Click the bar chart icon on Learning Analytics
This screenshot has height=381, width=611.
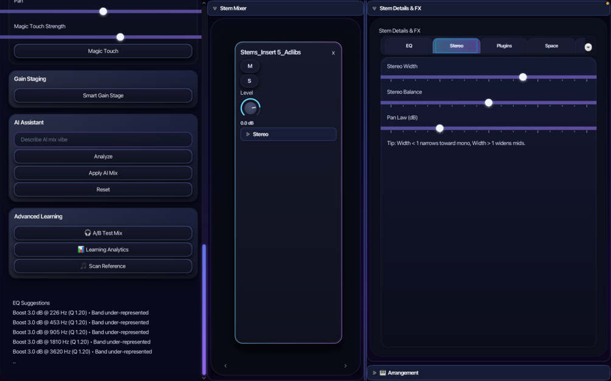81,249
